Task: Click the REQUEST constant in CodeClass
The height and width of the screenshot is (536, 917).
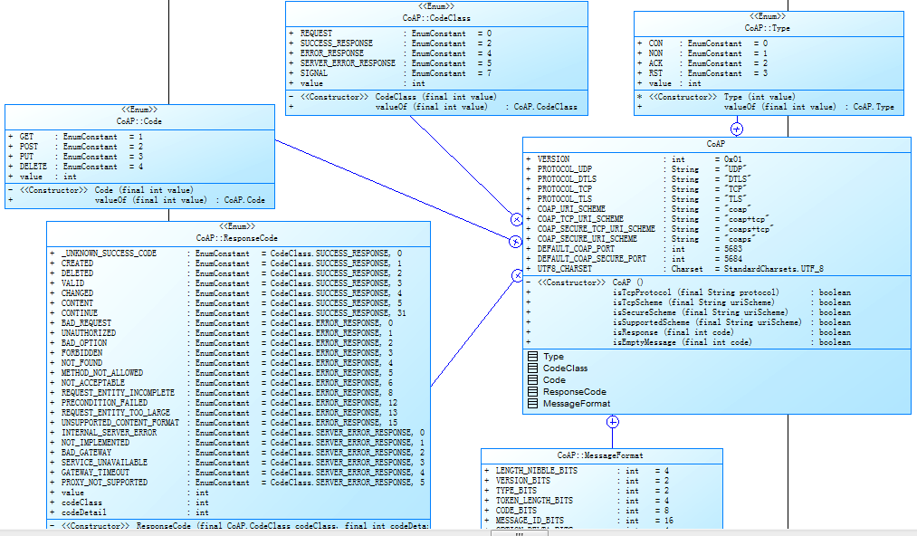Action: [390, 33]
